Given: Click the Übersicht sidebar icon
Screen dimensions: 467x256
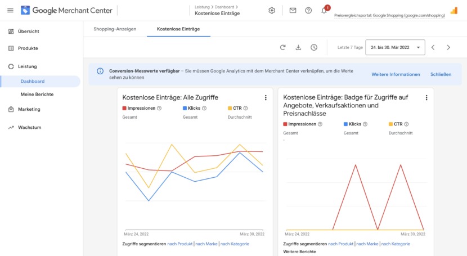Looking at the screenshot, I should point(11,32).
